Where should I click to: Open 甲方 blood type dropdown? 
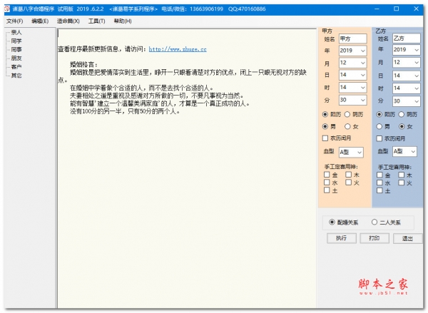click(359, 152)
